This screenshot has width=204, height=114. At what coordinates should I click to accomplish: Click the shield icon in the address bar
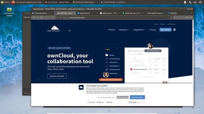point(57,18)
